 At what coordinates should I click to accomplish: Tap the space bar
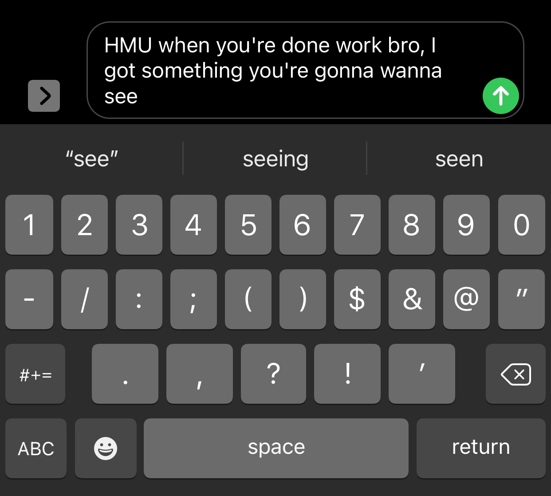(x=276, y=449)
